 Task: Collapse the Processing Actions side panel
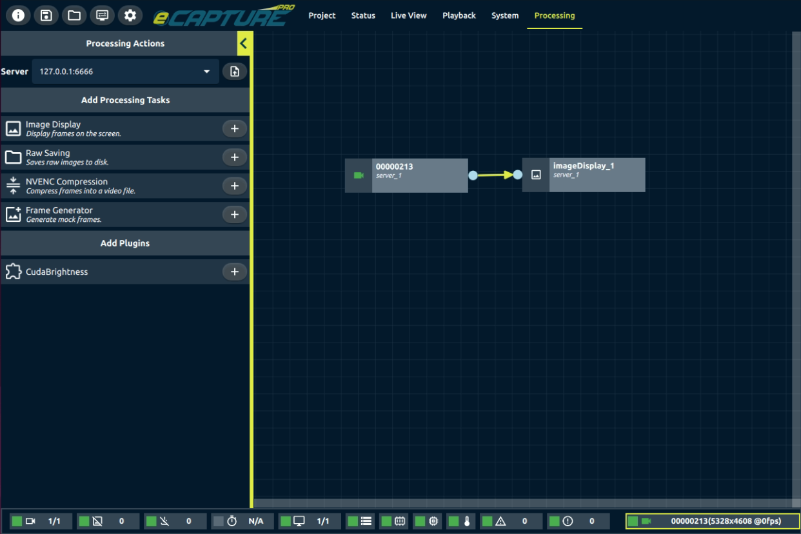(x=243, y=43)
